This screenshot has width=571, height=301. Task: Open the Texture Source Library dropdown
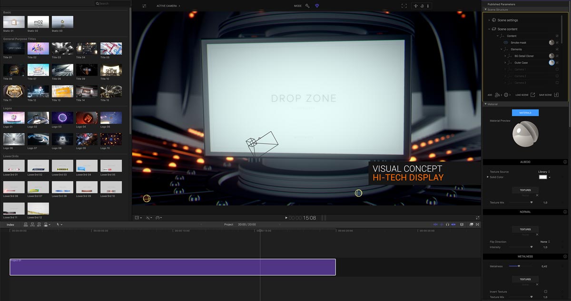544,172
